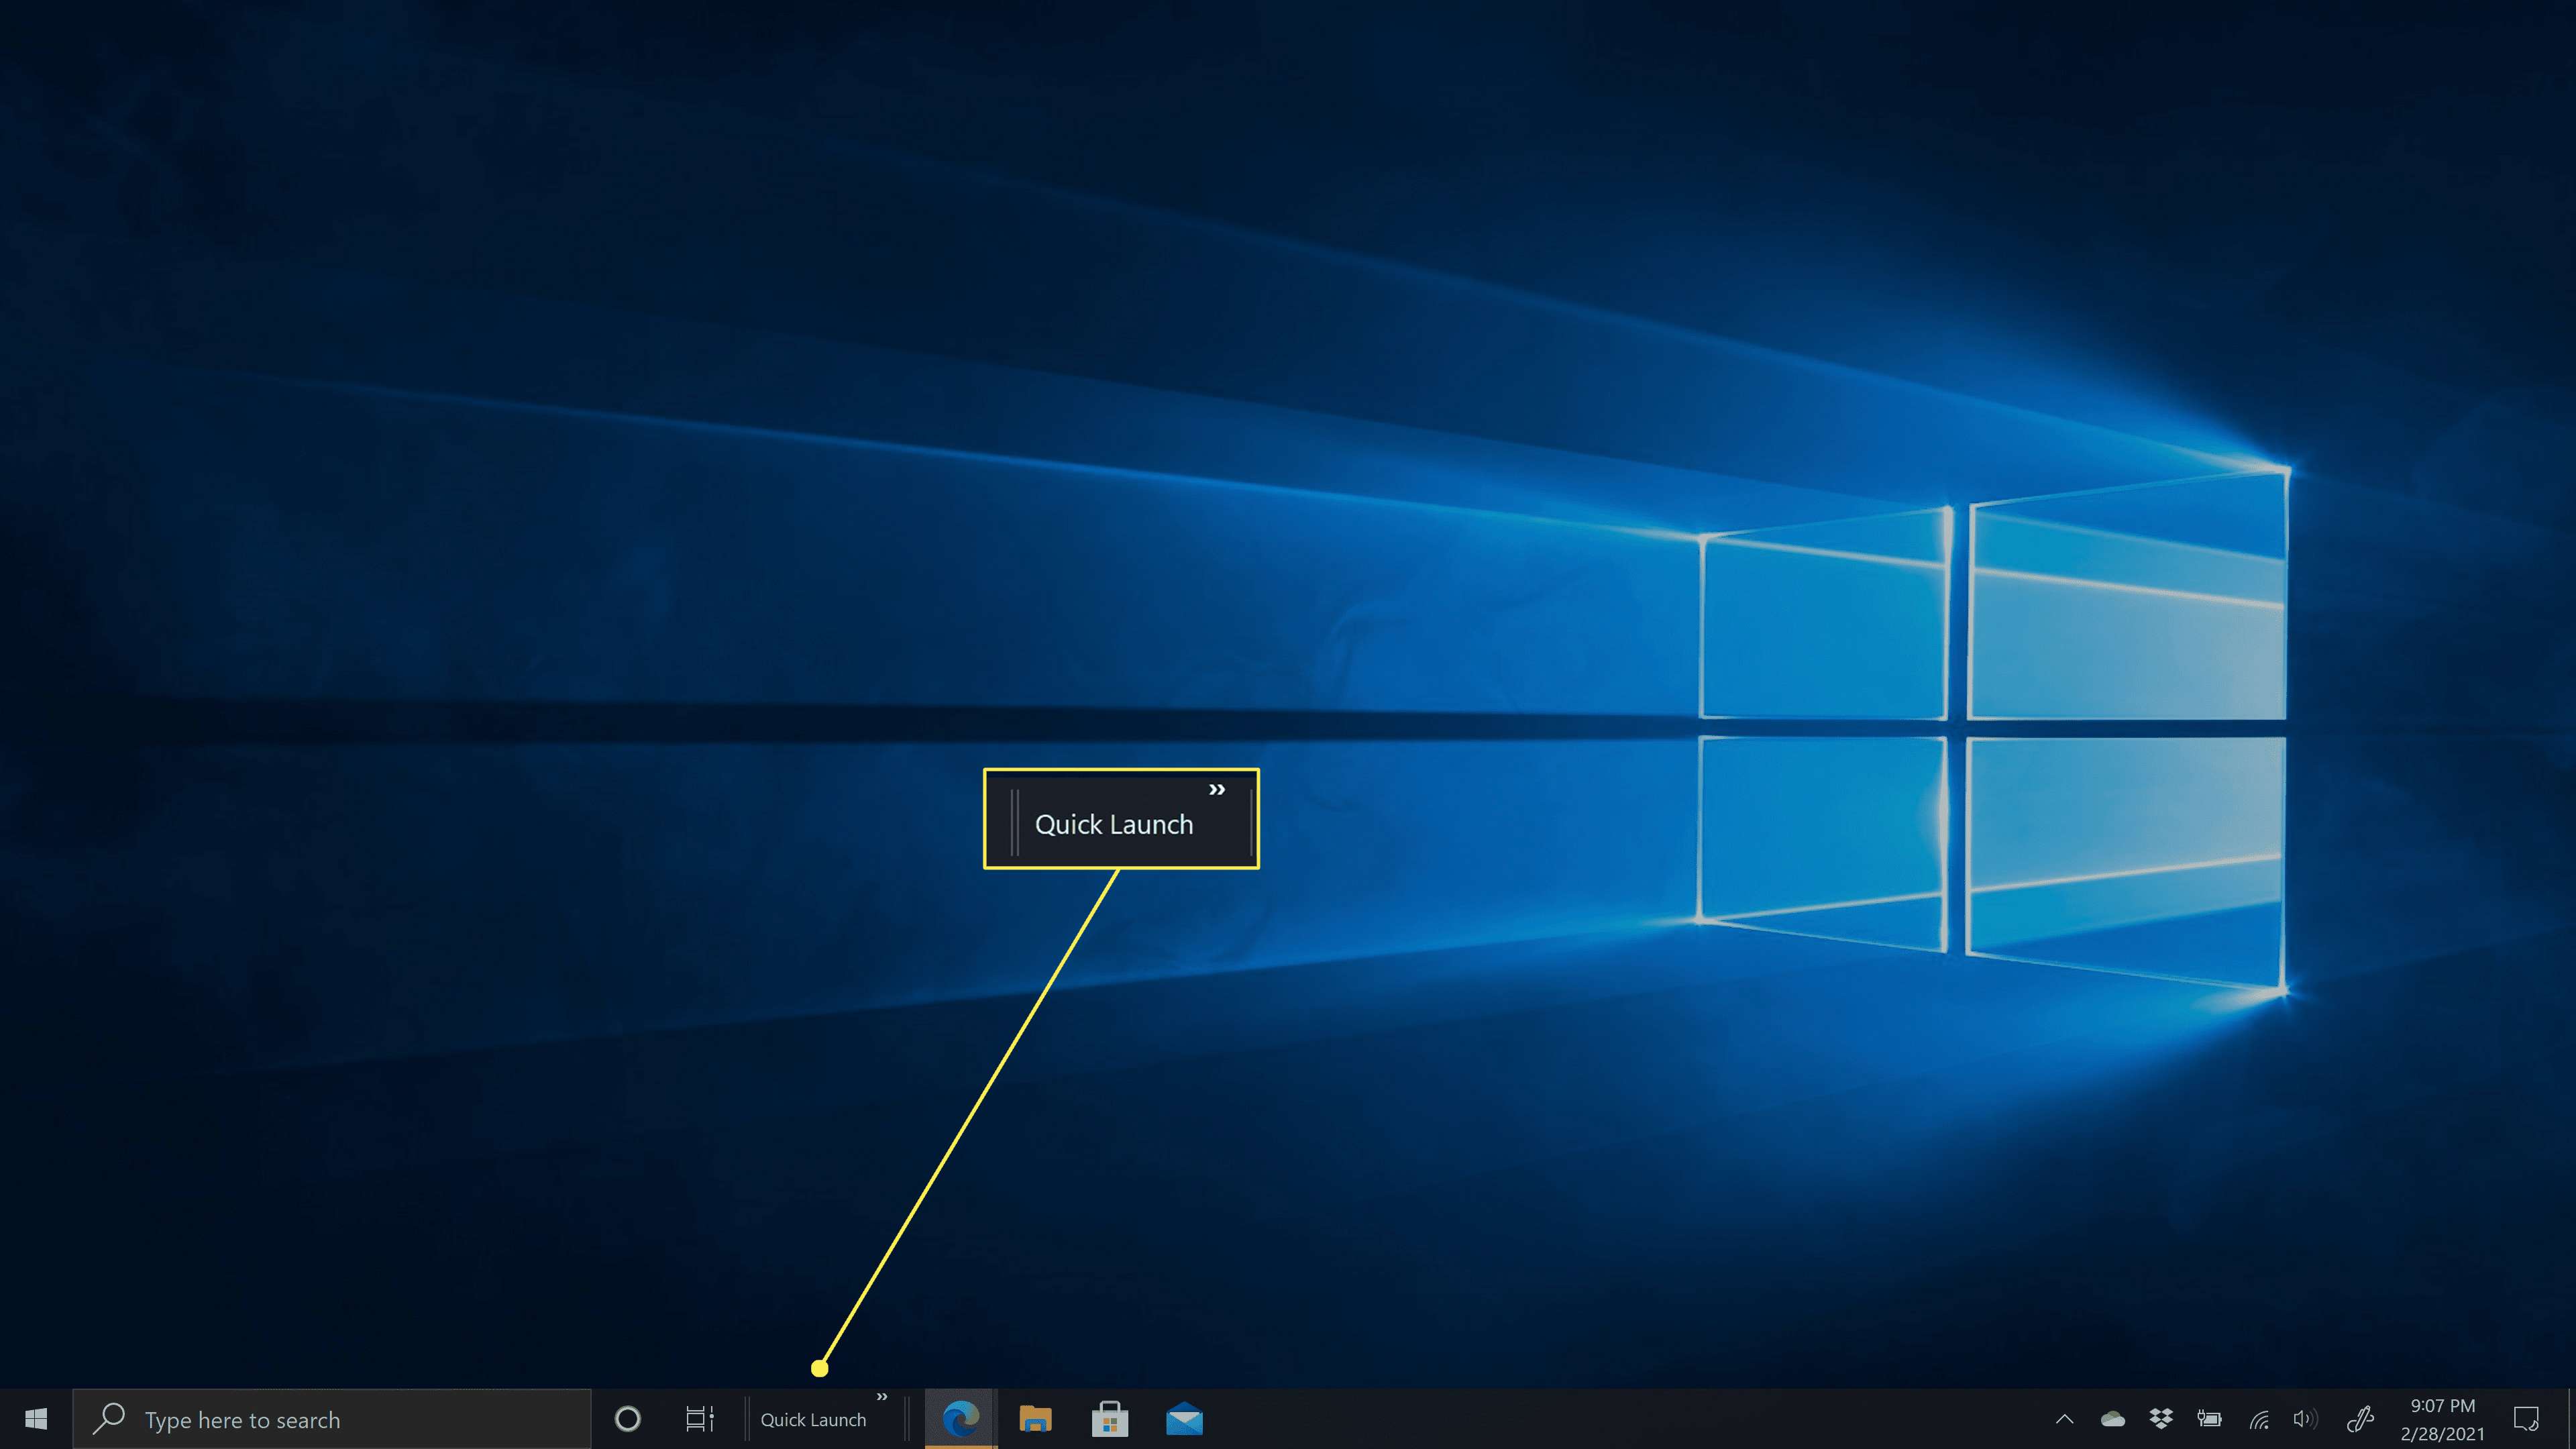This screenshot has height=1449, width=2576.
Task: Open the Windows Start menu
Action: tap(36, 1419)
